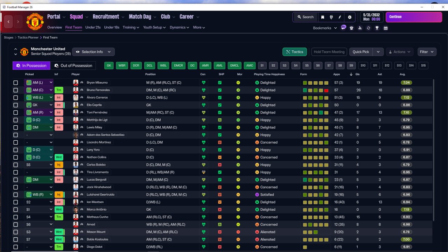Click the Manchester United crest in header
The image size is (448, 252).
pyautogui.click(x=35, y=21)
